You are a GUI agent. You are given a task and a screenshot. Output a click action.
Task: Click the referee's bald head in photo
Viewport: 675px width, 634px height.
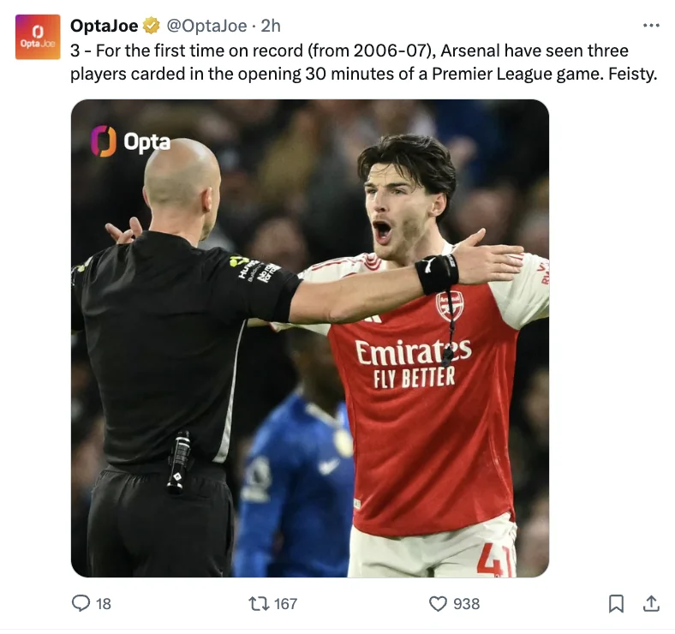tap(182, 176)
